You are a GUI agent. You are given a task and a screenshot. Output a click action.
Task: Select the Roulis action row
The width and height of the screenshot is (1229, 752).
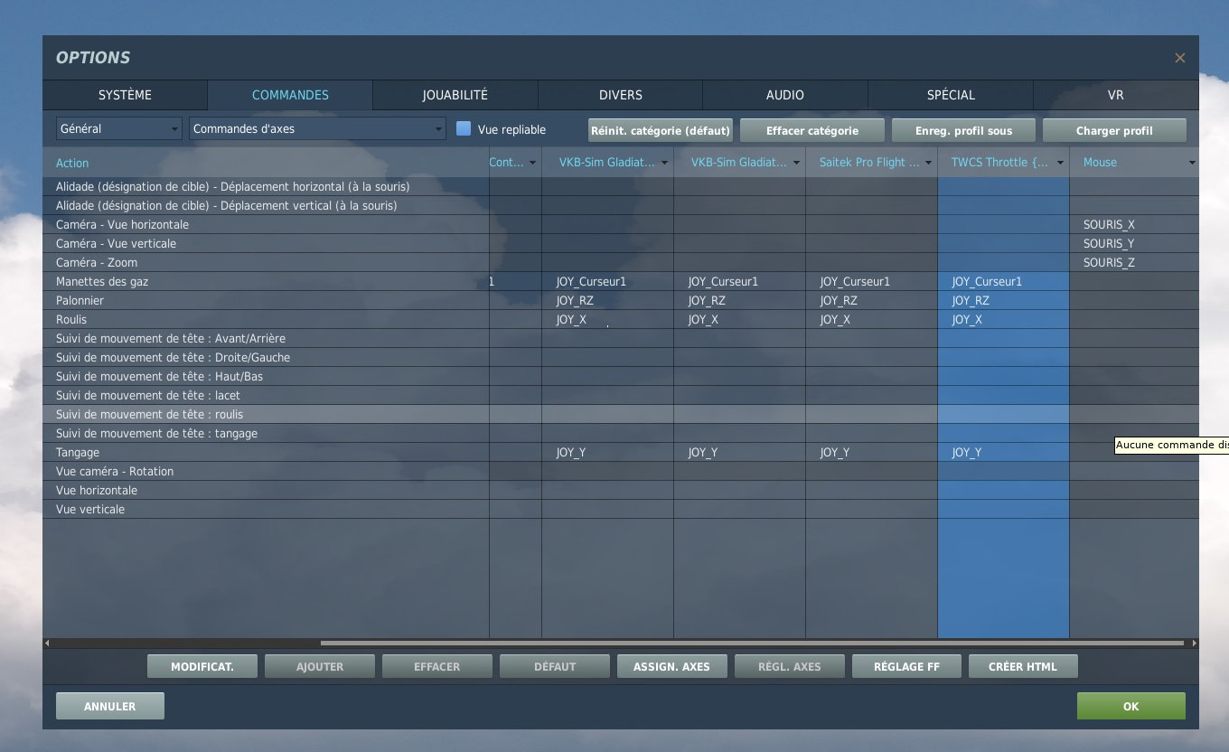620,319
